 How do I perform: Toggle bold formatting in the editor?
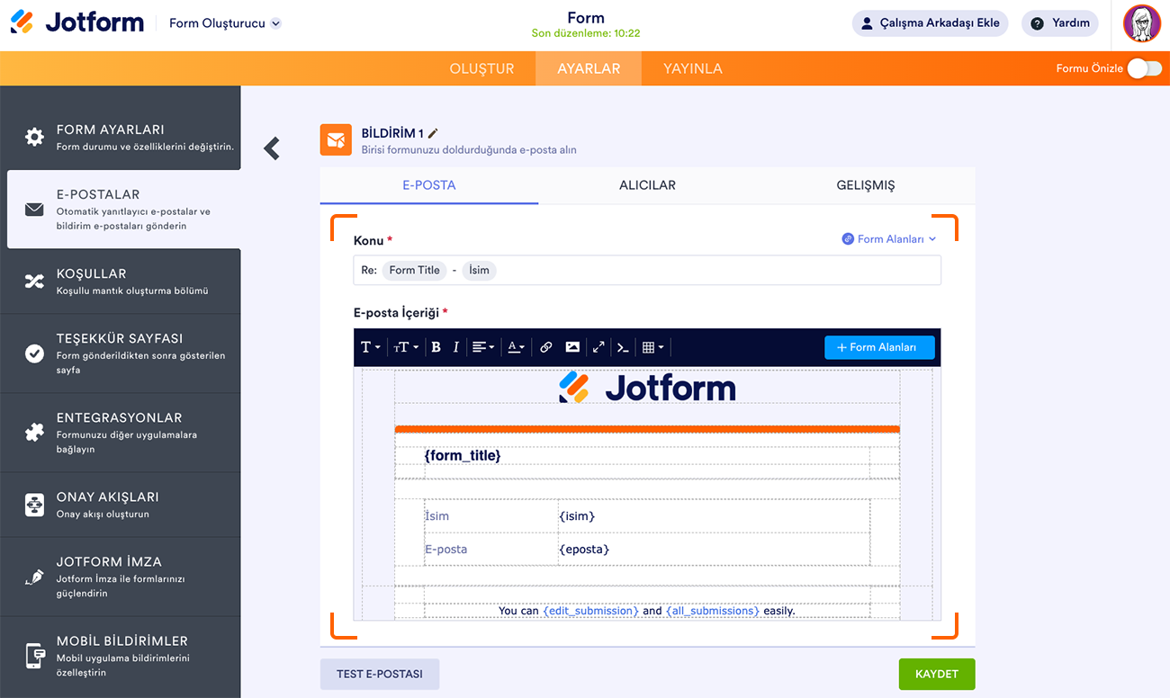[436, 347]
